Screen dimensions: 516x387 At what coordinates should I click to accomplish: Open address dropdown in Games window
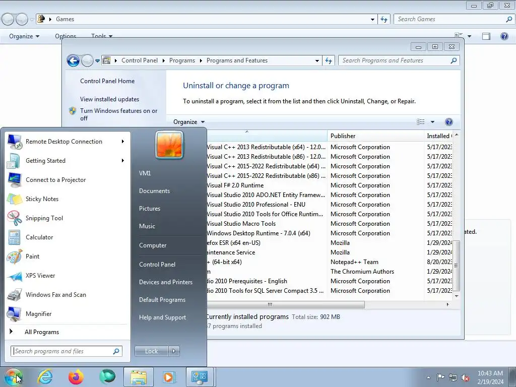pyautogui.click(x=372, y=19)
